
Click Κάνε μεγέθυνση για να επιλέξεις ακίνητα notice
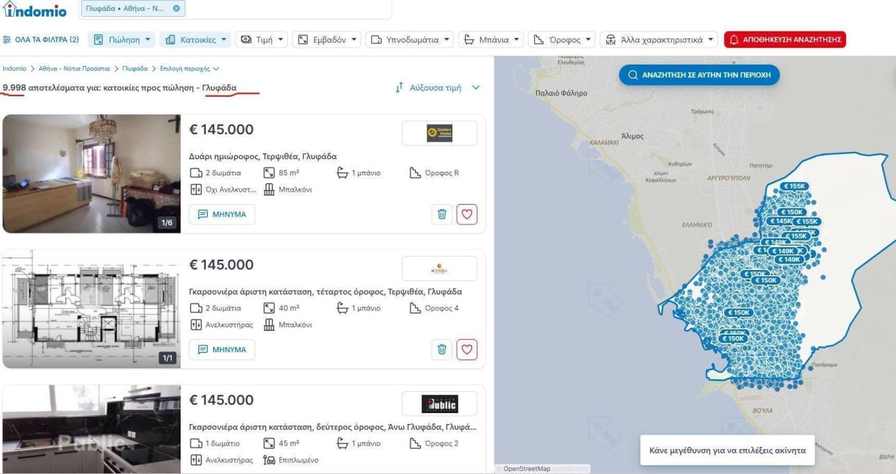[726, 450]
